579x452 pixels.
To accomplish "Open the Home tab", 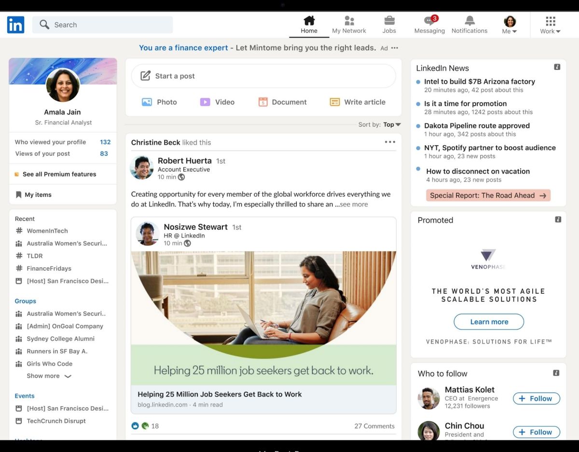I will (x=309, y=25).
